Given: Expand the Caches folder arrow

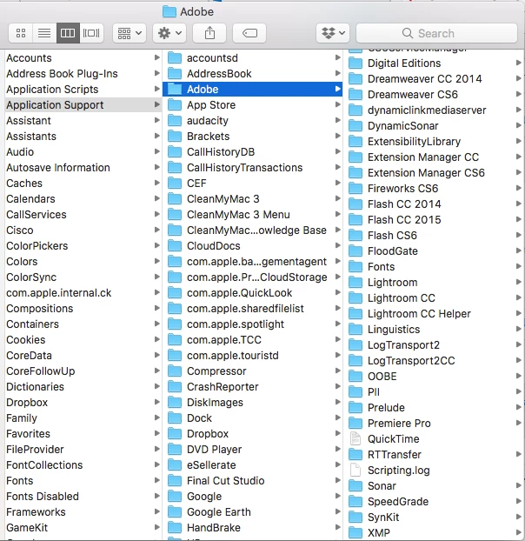Looking at the screenshot, I should 156,183.
